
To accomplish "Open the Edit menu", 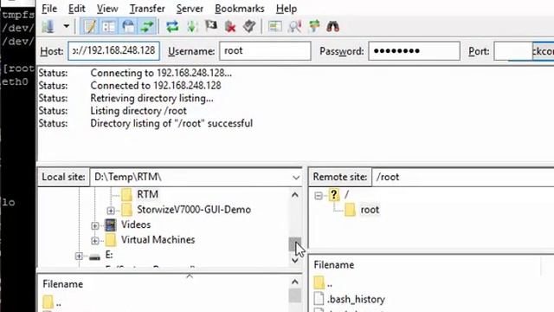I will 77,9.
